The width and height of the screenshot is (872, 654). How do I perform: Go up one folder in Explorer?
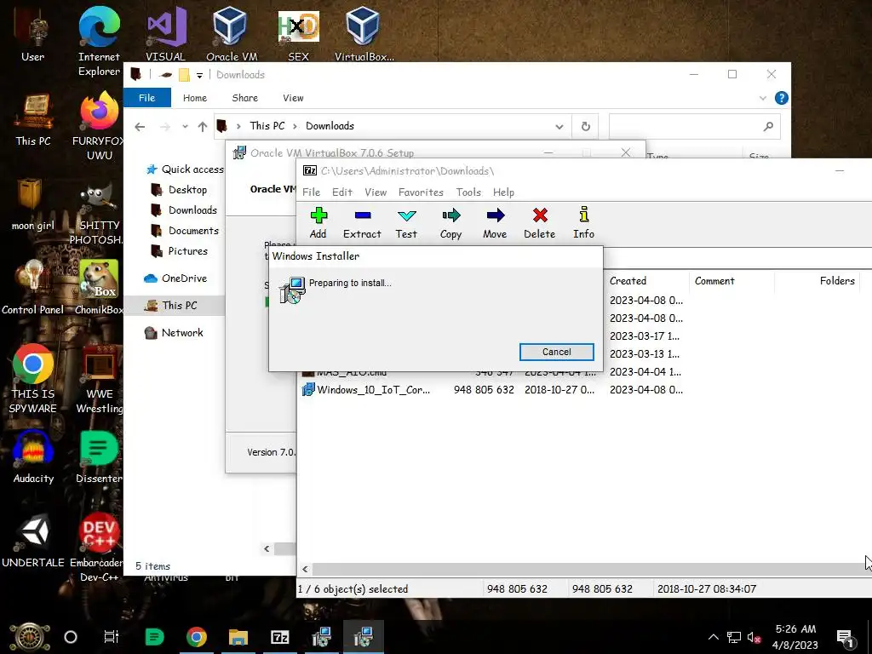click(203, 127)
